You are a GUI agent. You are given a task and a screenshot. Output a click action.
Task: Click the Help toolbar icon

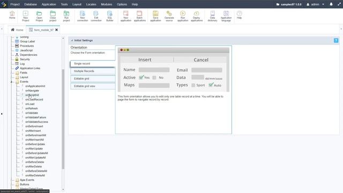[x=240, y=15]
